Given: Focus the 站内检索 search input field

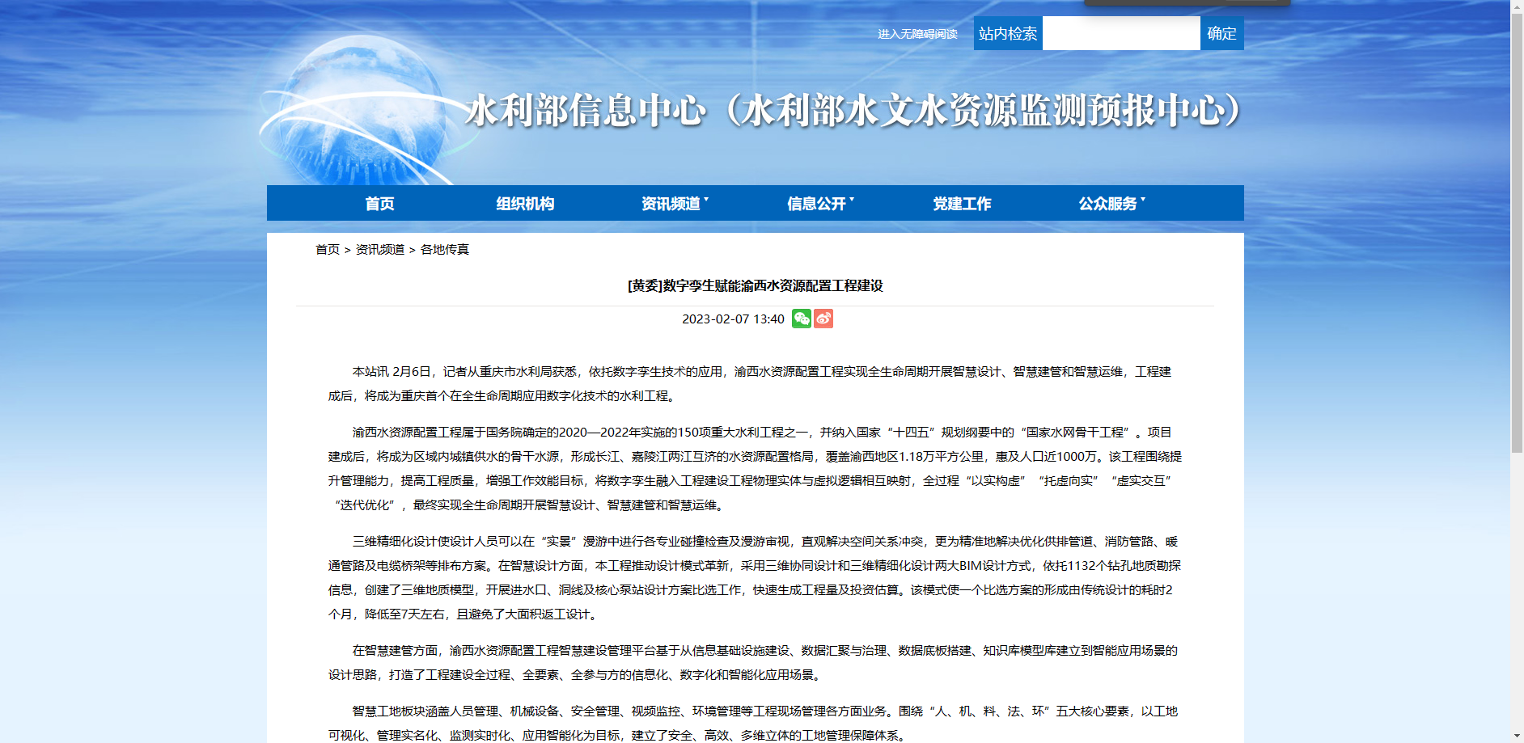Looking at the screenshot, I should pyautogui.click(x=1121, y=33).
